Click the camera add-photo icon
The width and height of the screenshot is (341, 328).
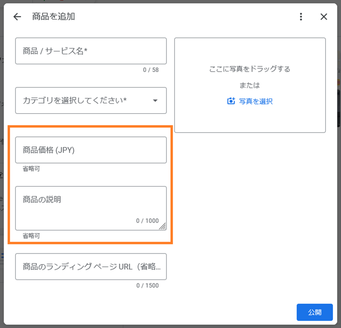(231, 101)
